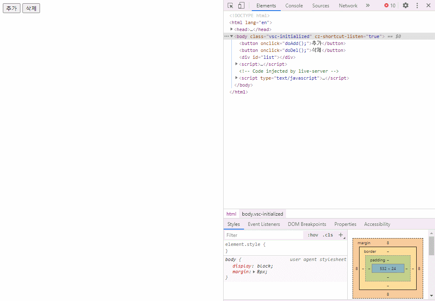Click the styles pane scrollbar thumb
The image size is (435, 301).
click(431, 245)
